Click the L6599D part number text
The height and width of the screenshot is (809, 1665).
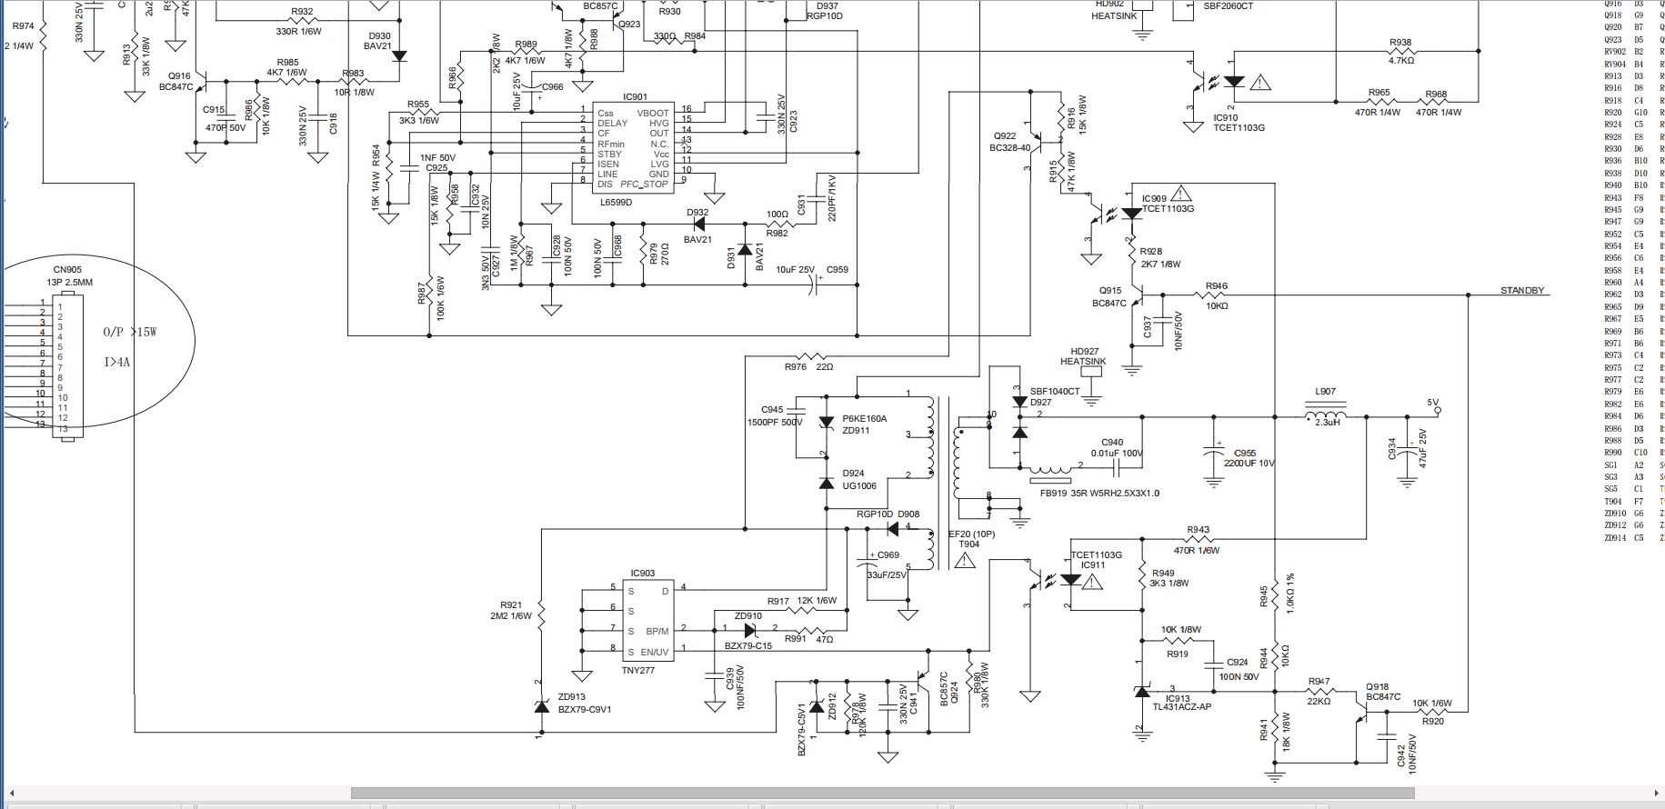(616, 202)
